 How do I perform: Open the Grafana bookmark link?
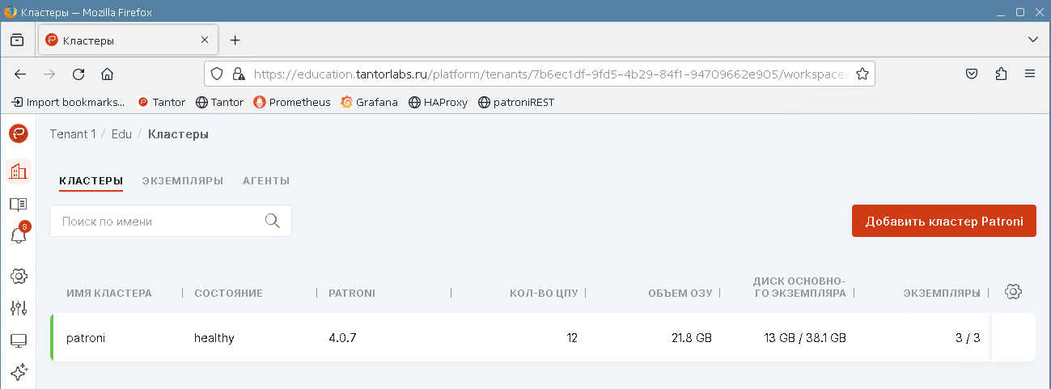click(x=369, y=102)
